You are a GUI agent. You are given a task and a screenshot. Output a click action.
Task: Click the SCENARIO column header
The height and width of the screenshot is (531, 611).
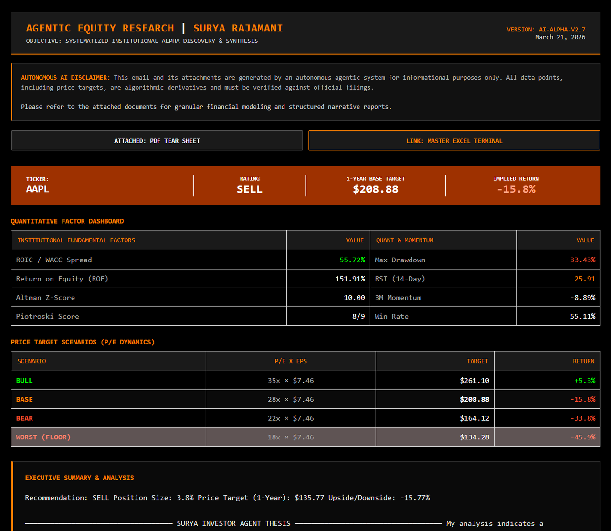(32, 361)
